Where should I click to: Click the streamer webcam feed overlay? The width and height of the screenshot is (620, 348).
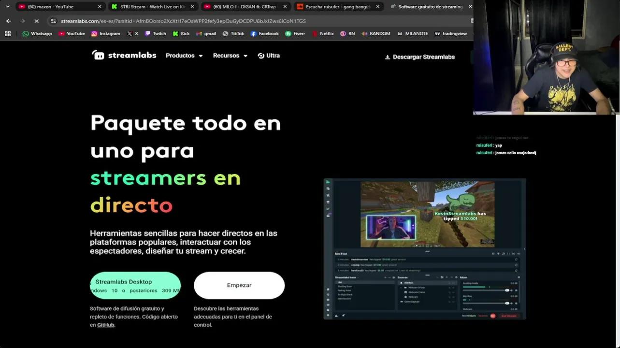(x=547, y=58)
